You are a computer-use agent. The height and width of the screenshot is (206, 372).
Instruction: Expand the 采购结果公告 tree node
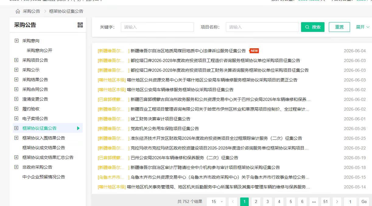16,80
